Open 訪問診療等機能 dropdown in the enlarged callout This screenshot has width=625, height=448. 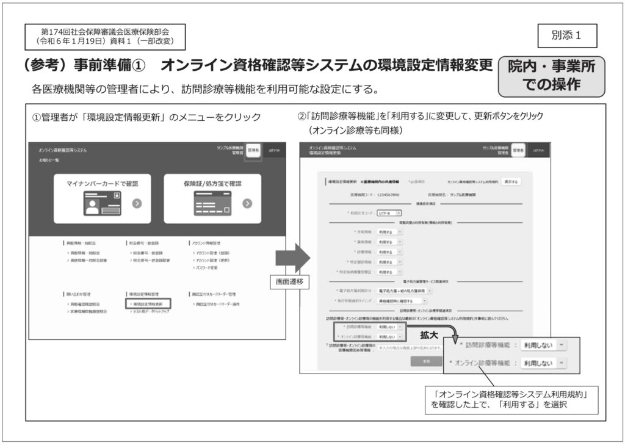click(543, 345)
